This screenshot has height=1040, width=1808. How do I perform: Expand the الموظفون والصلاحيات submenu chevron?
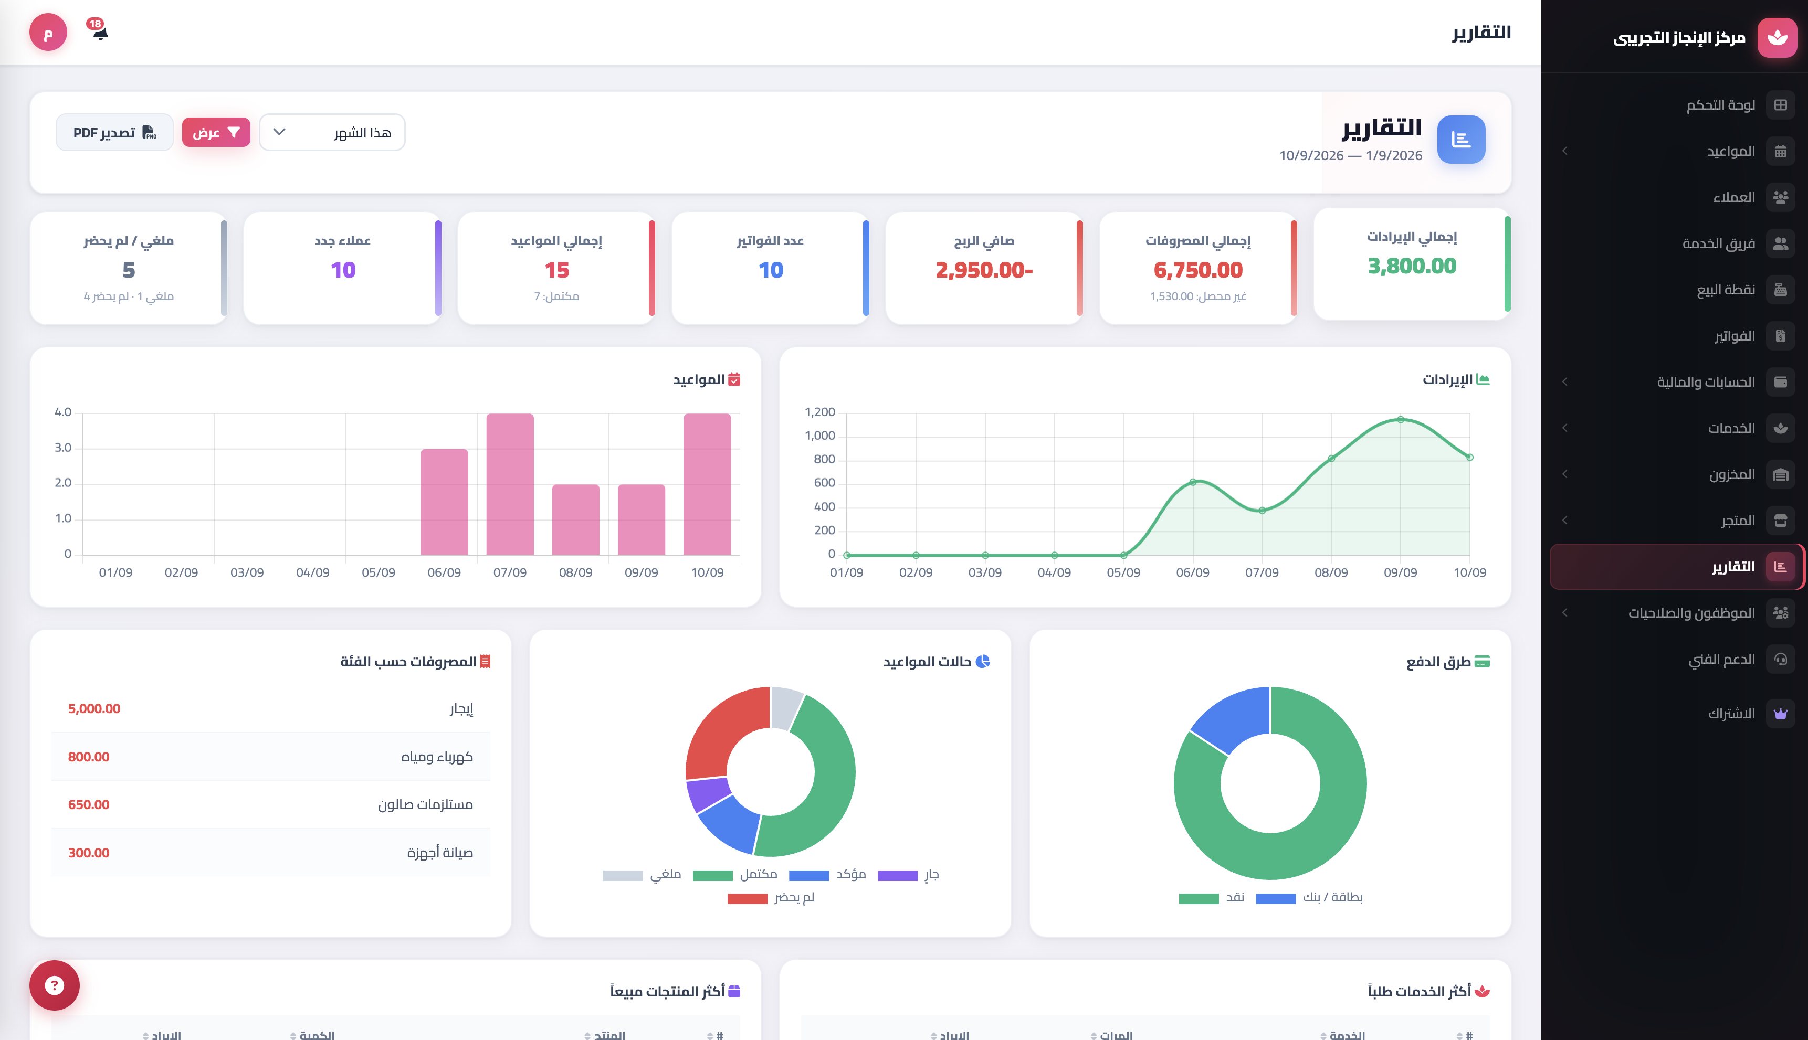(1564, 613)
